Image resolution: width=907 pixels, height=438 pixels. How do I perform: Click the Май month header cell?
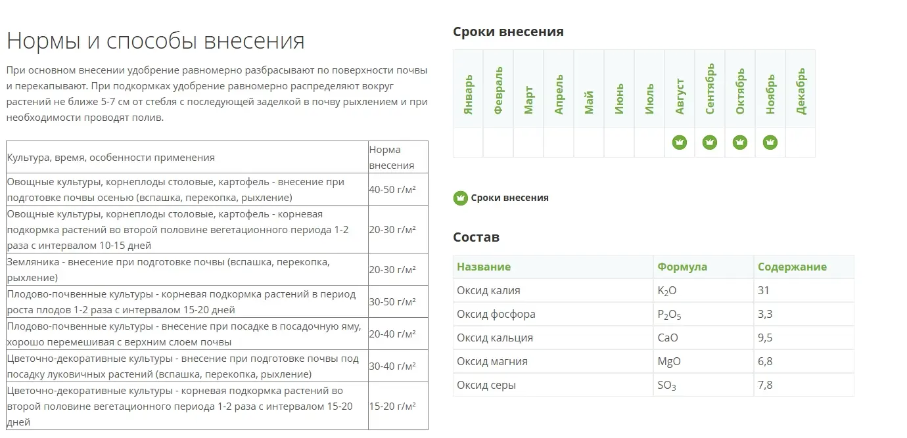point(589,89)
